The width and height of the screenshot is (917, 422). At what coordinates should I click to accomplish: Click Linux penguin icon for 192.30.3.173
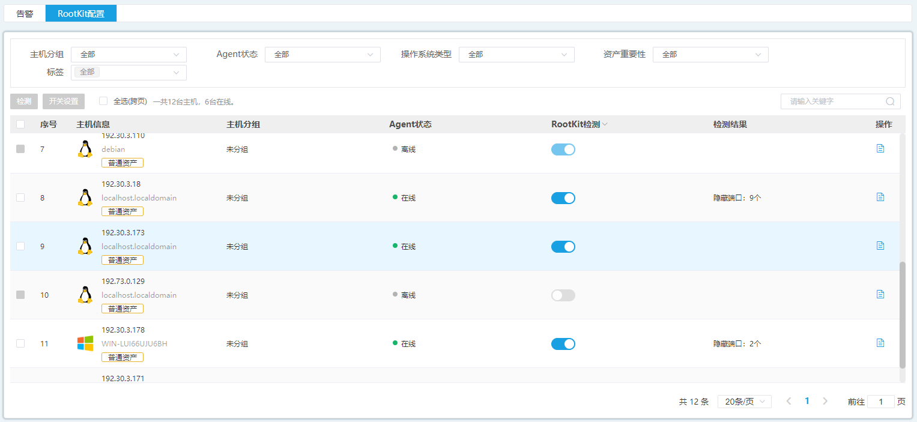coord(85,246)
